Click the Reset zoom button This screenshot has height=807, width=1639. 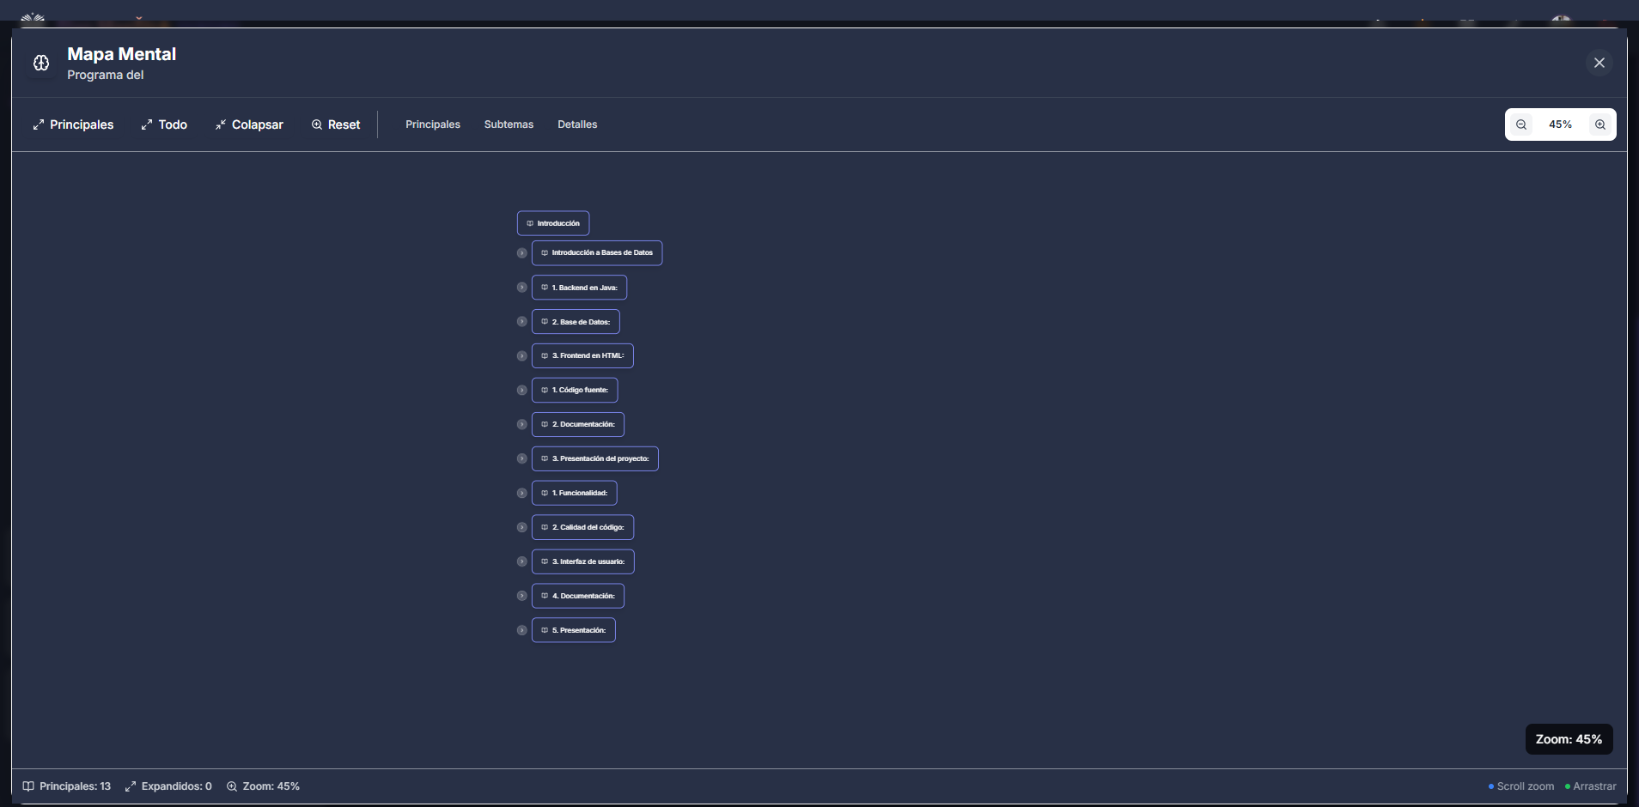tap(336, 124)
